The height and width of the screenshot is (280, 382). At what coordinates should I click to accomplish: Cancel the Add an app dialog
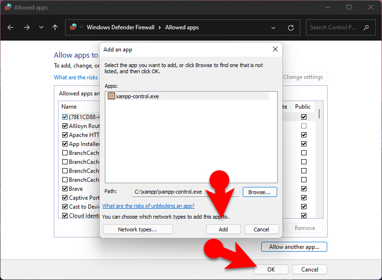[262, 229]
